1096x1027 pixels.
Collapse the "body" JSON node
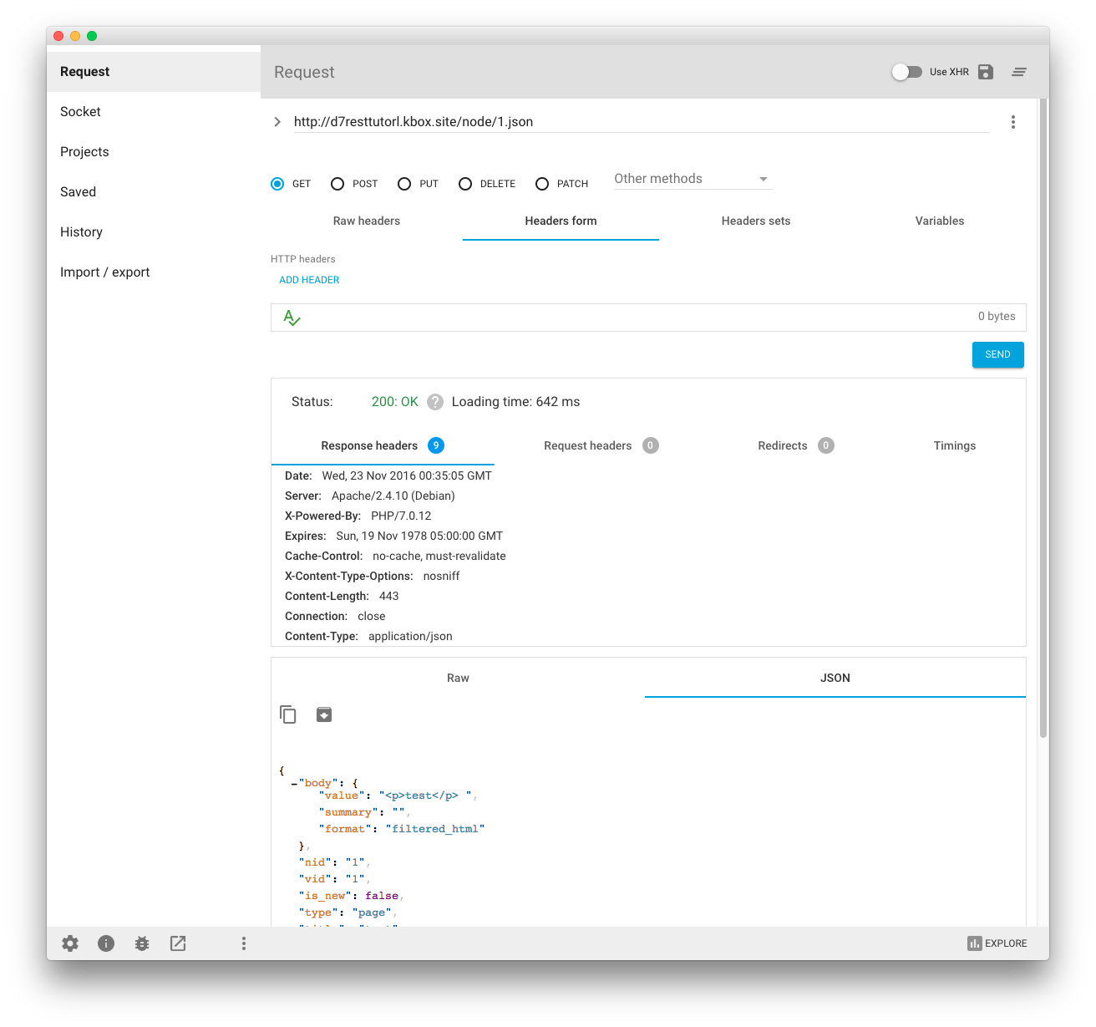pyautogui.click(x=294, y=784)
